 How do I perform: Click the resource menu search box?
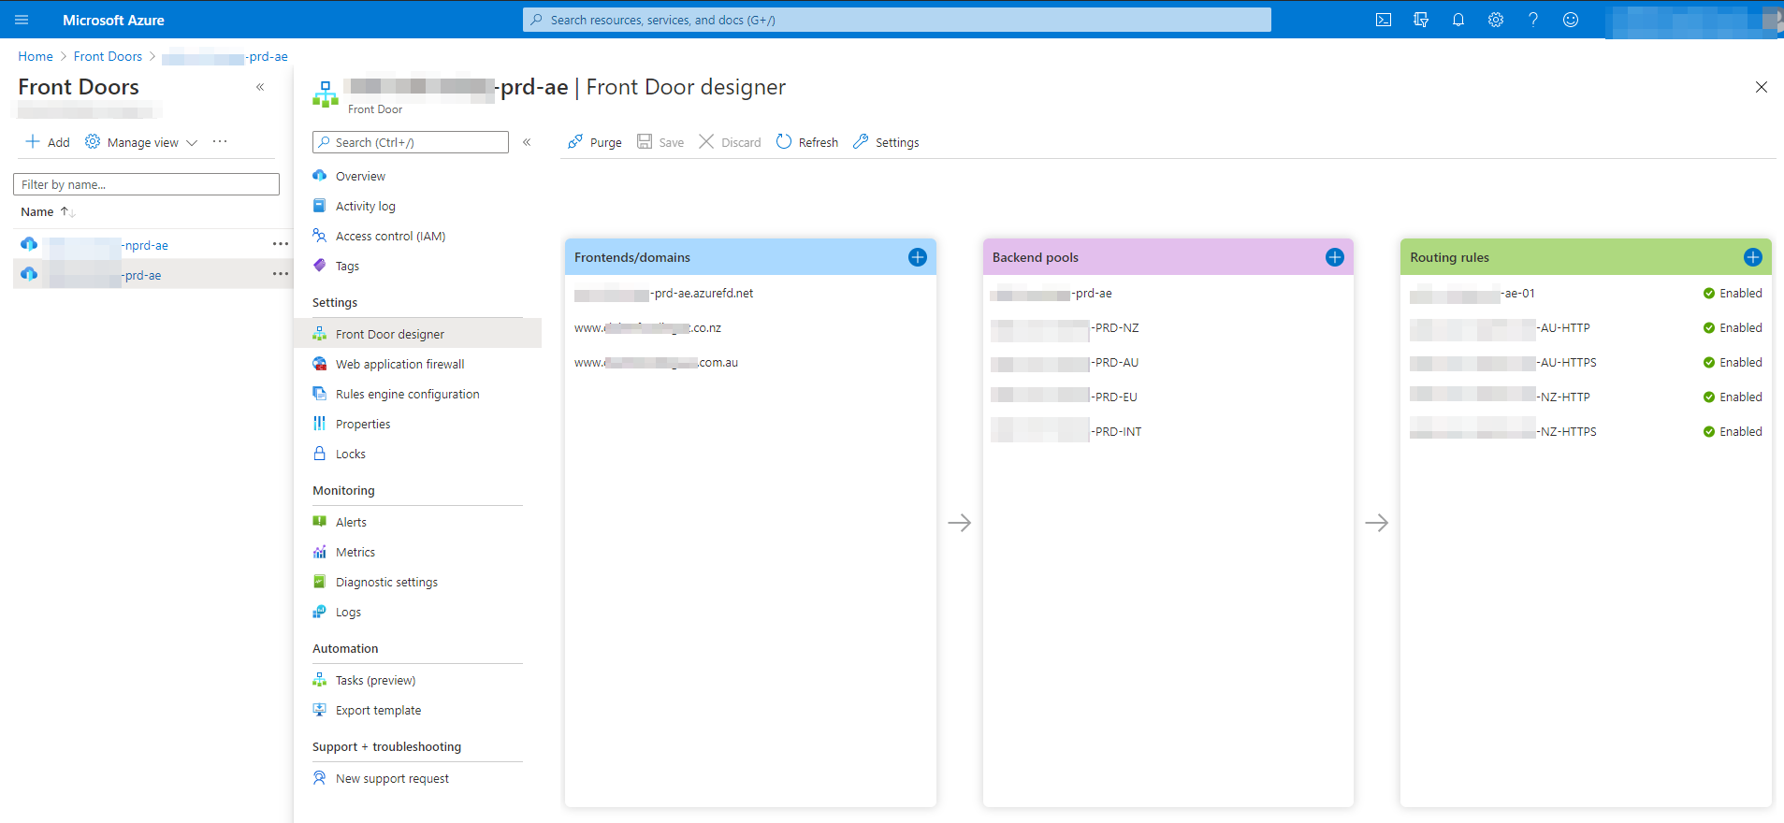click(x=411, y=142)
